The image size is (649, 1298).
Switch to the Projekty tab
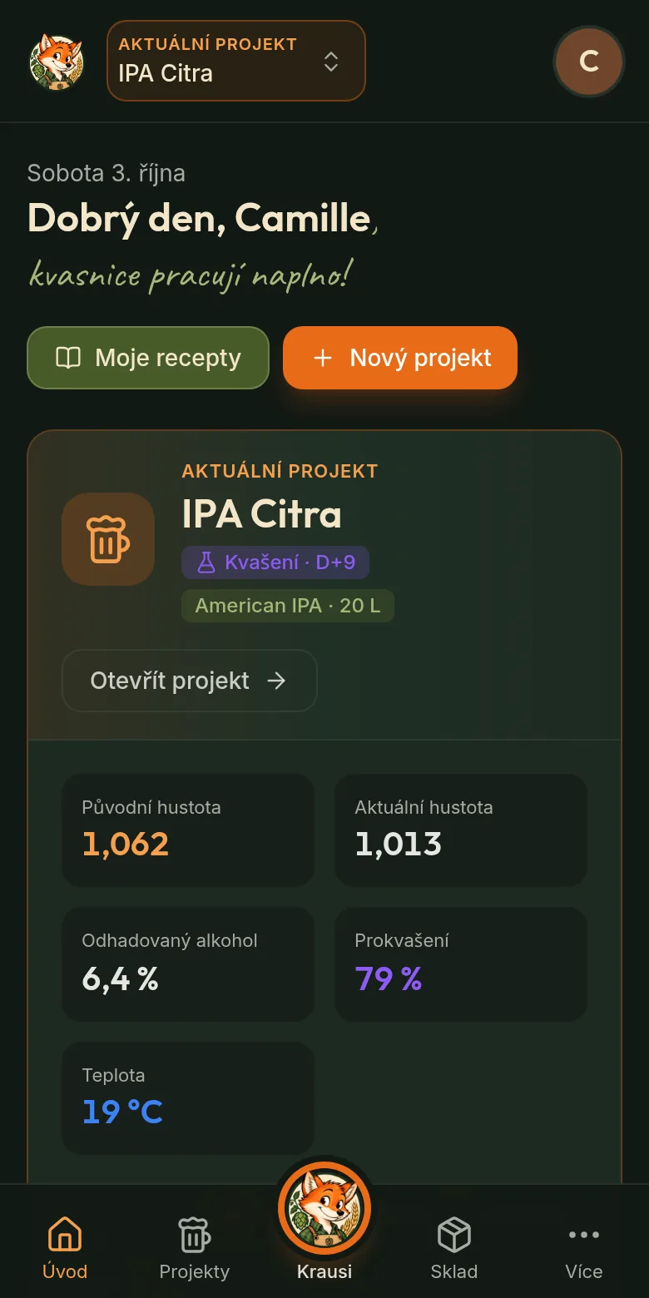point(195,1248)
